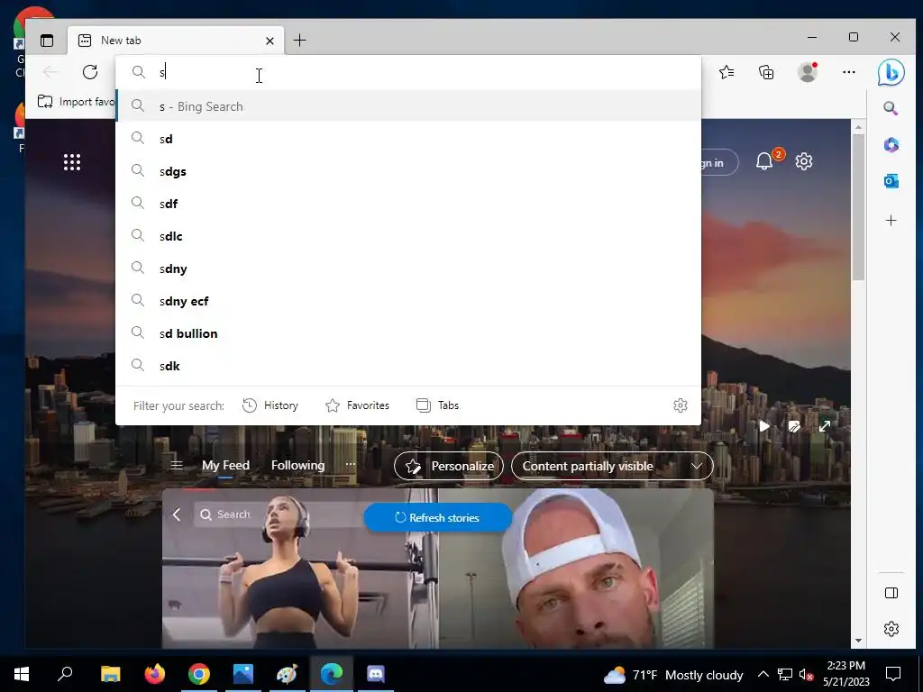Screen dimensions: 923x692
Task: Choose the 'sd bullion' suggestion
Action: click(408, 333)
